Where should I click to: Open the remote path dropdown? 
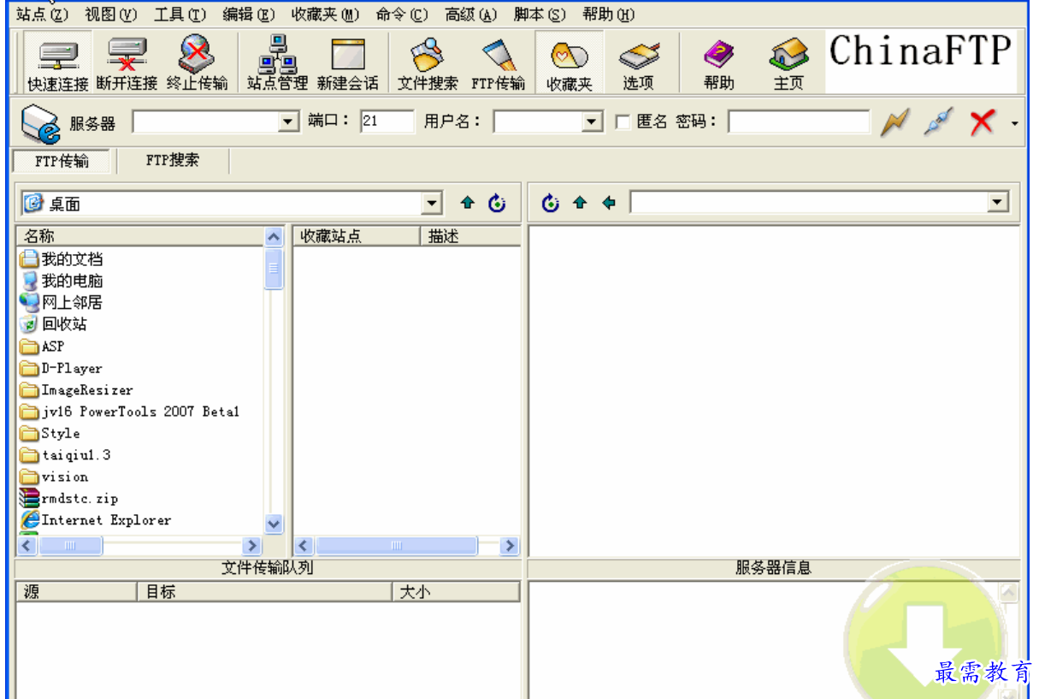click(997, 204)
